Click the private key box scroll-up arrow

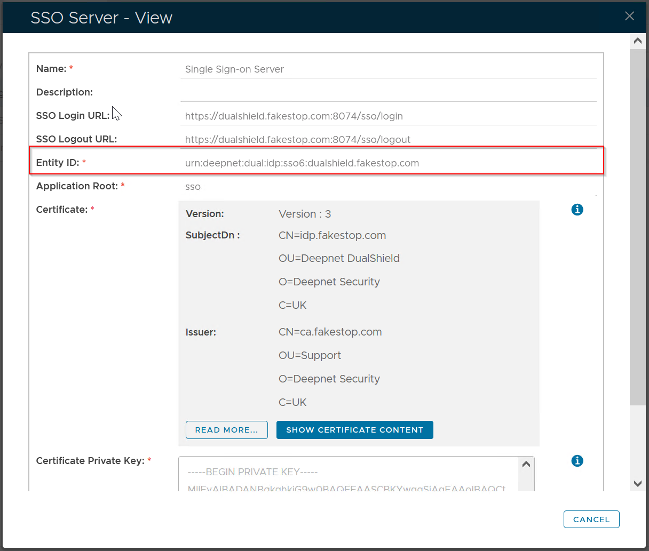[x=526, y=464]
